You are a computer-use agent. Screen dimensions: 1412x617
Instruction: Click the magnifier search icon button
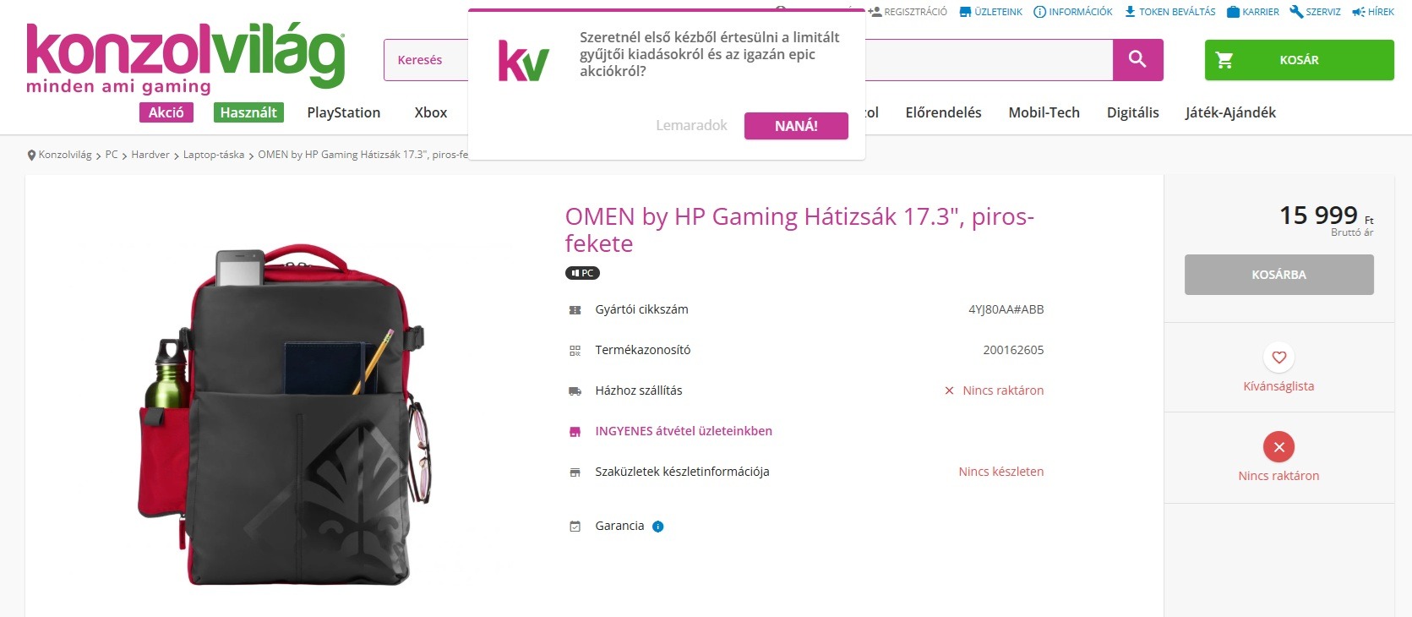point(1137,60)
